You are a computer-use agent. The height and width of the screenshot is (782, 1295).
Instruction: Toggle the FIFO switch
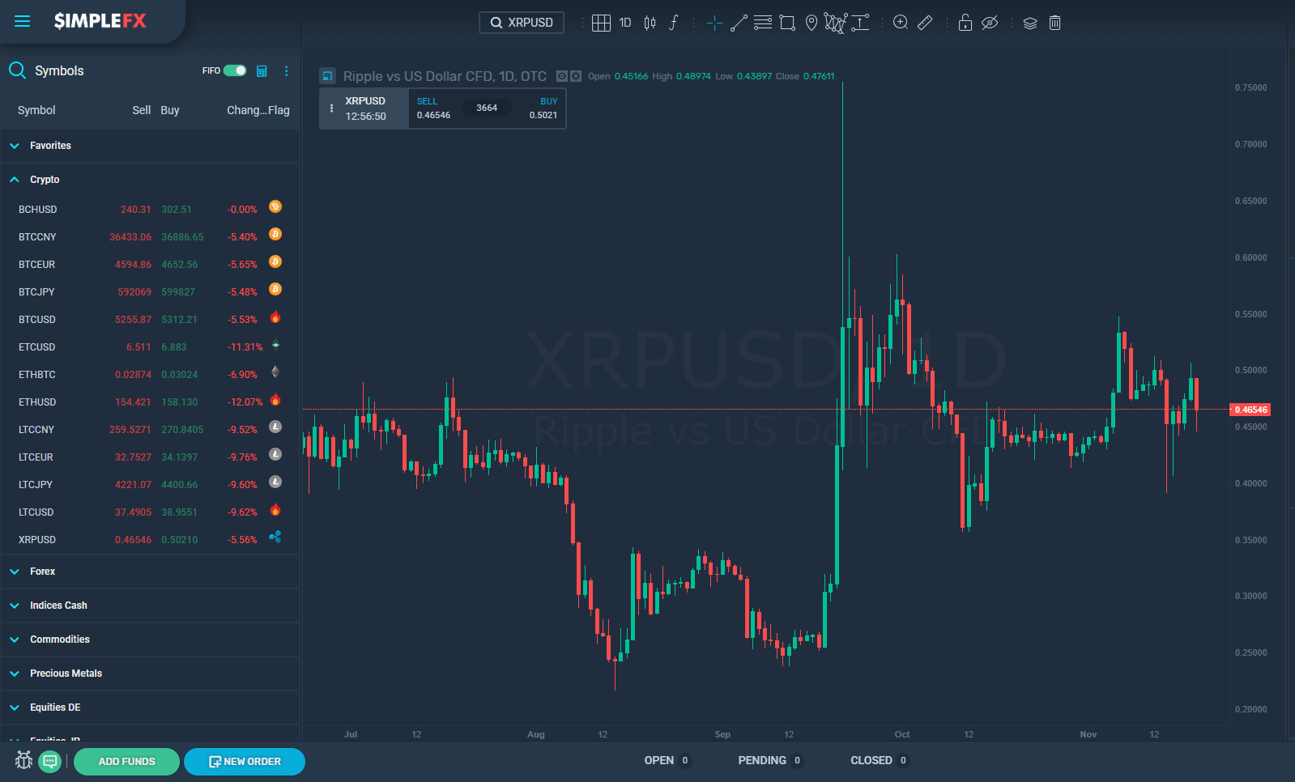(235, 70)
